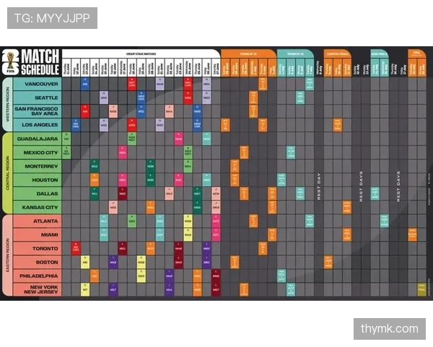Click the Houston row label
Screen dimensions: 433x347
[x=38, y=180]
